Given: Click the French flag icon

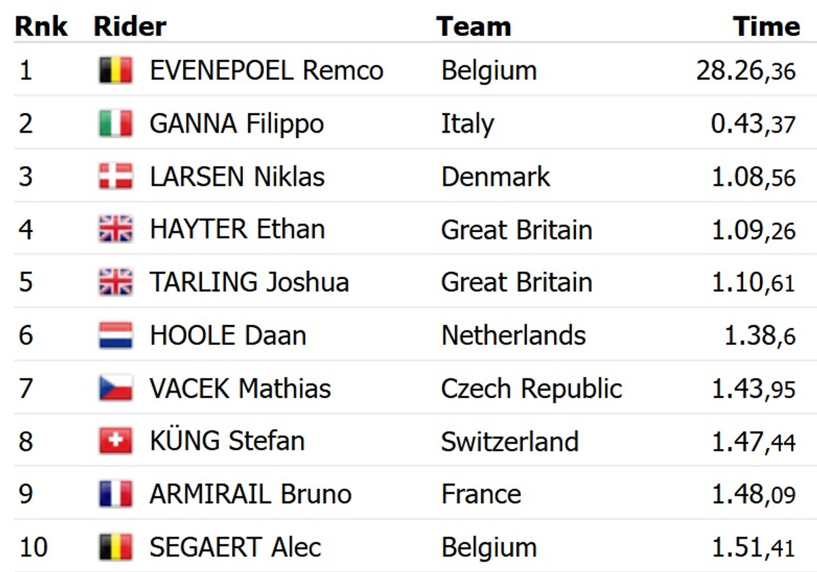Looking at the screenshot, I should [115, 494].
